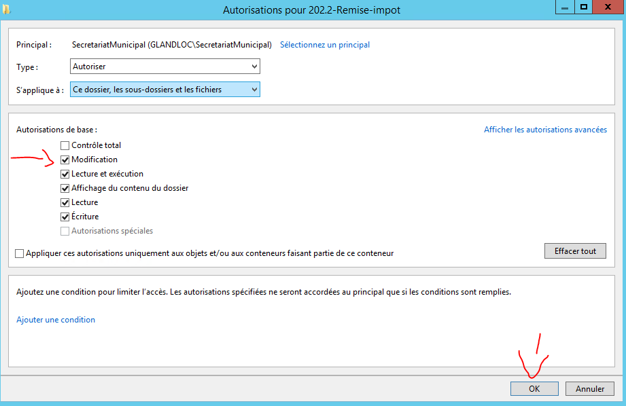
Task: Cancel changes with the Annuler button
Action: 589,389
